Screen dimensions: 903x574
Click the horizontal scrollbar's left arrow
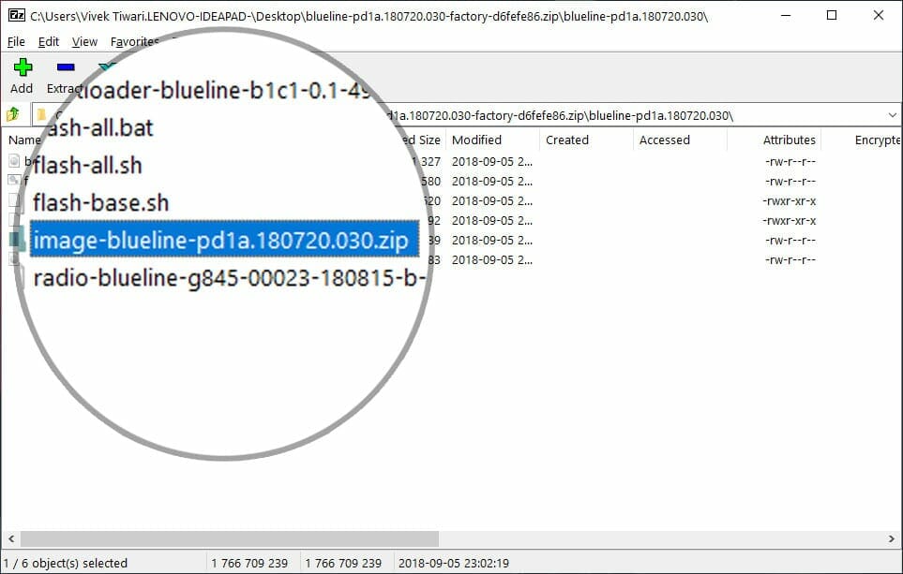(10, 539)
